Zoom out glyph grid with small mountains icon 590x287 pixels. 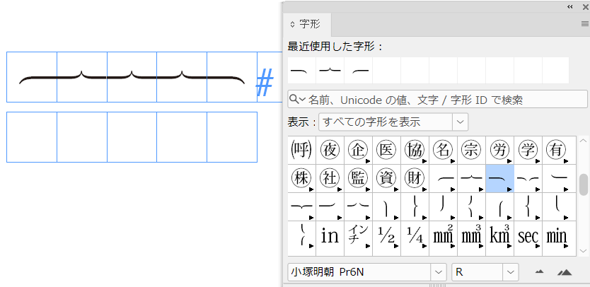(539, 271)
